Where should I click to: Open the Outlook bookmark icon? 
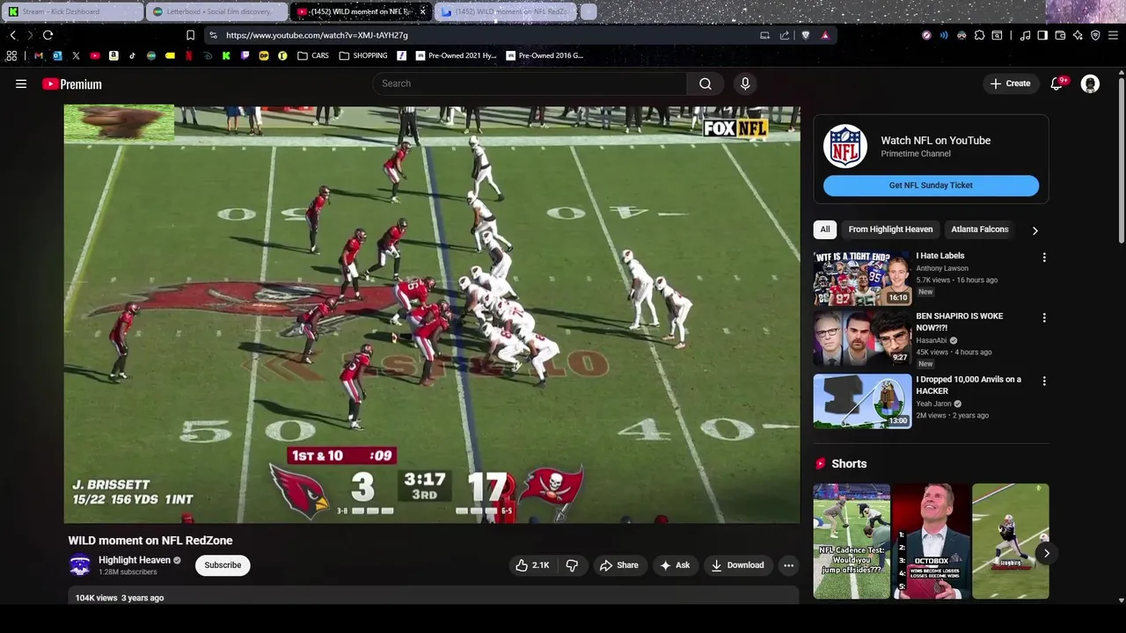tap(57, 55)
